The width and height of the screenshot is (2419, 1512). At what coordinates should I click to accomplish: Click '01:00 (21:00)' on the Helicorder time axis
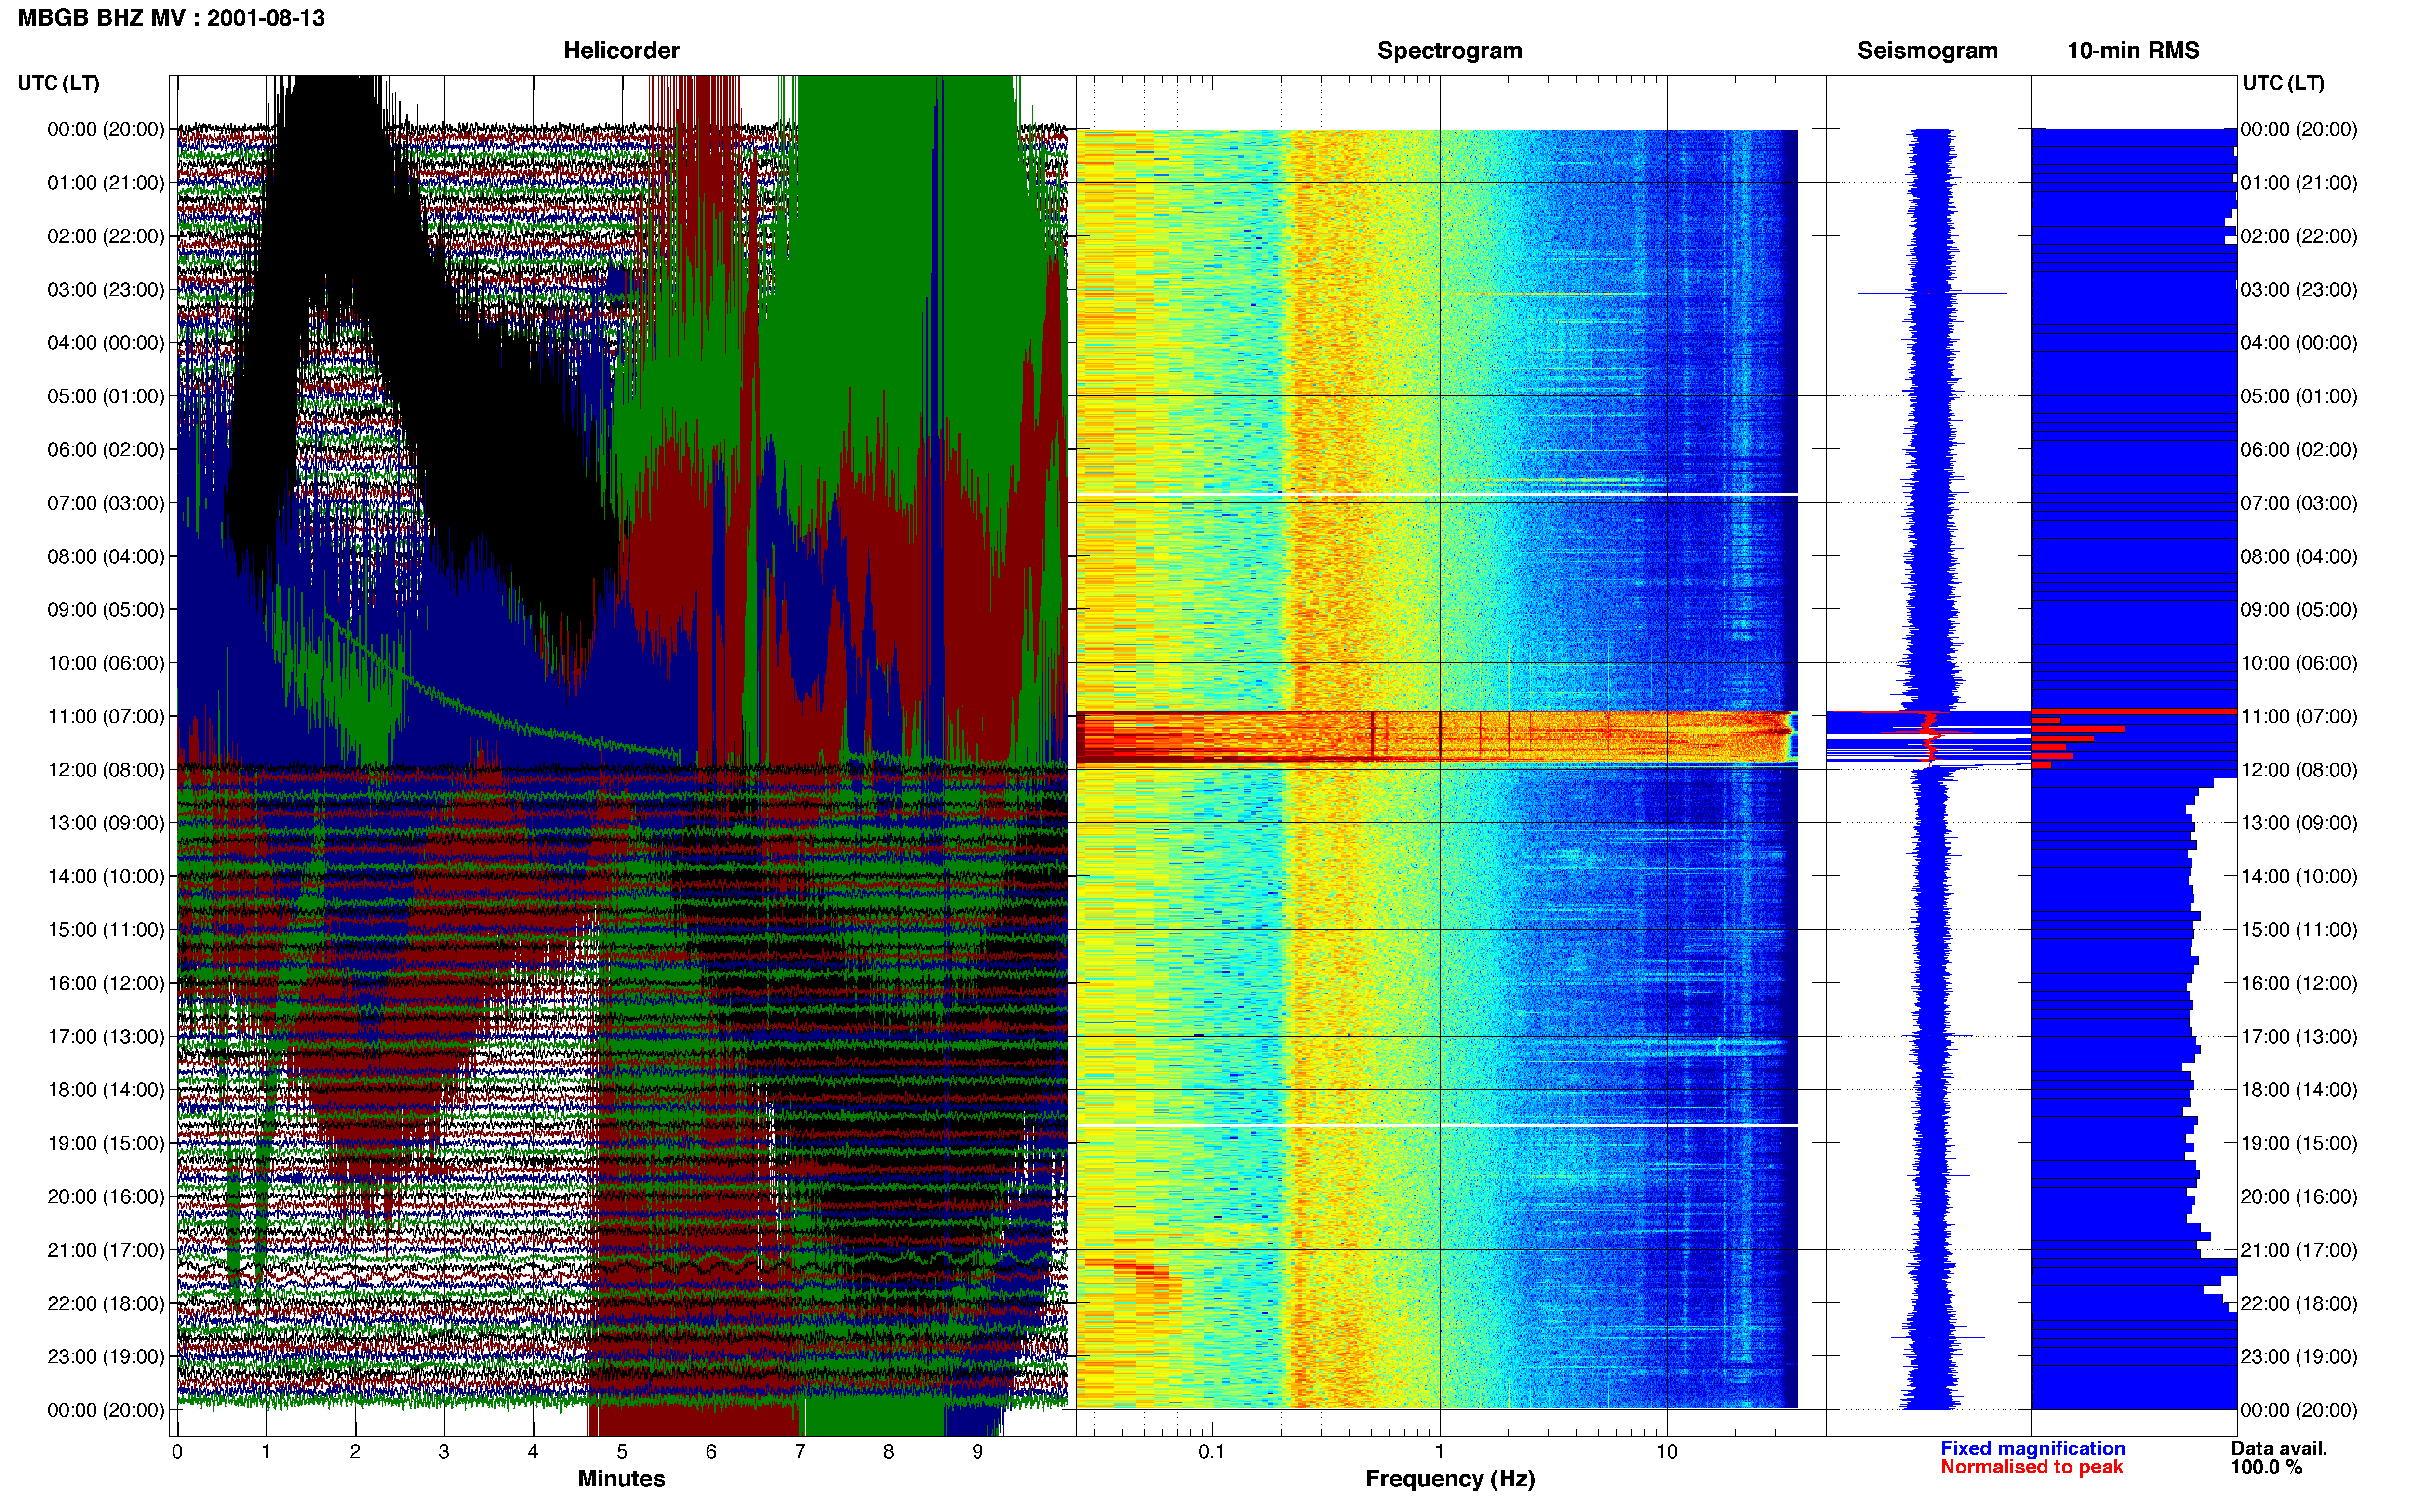pyautogui.click(x=106, y=183)
